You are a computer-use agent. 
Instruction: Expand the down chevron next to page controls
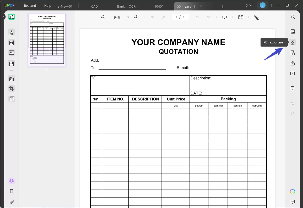pos(197,17)
